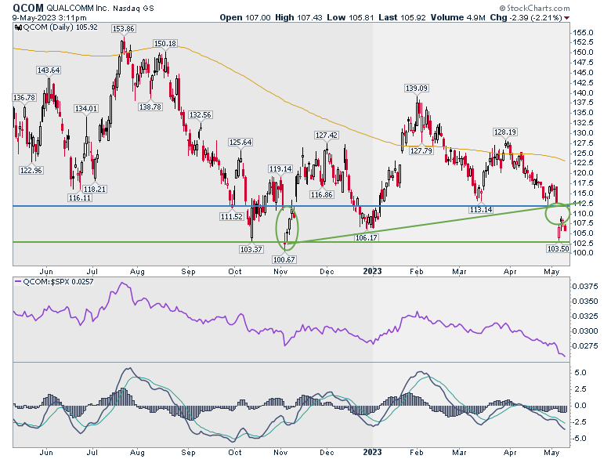Click the StockCharts.com watermark logo text
Image resolution: width=611 pixels, height=459 pixels.
pos(534,8)
